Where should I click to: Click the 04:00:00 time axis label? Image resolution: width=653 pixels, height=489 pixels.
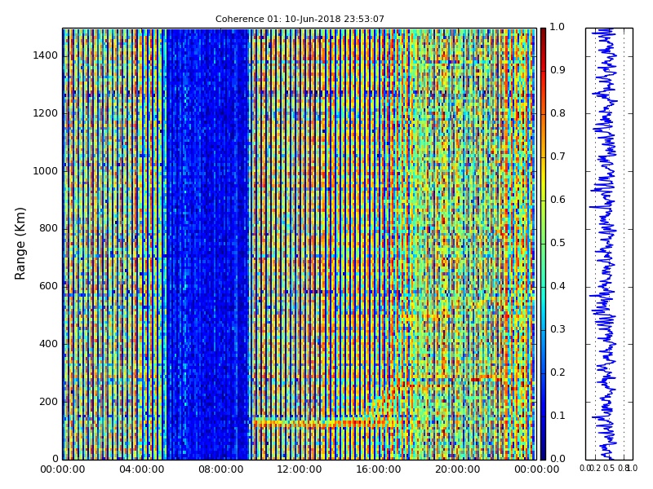(x=141, y=469)
